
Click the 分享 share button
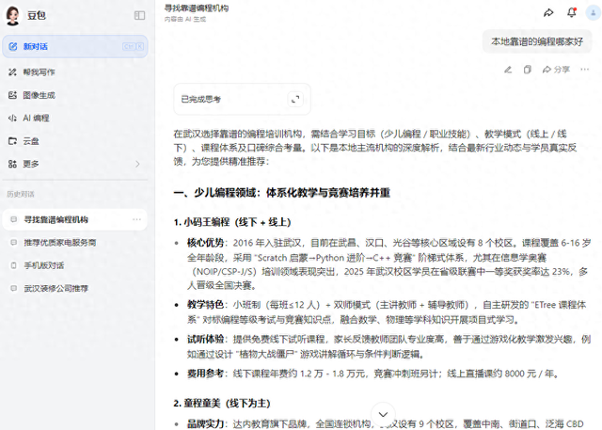[556, 70]
